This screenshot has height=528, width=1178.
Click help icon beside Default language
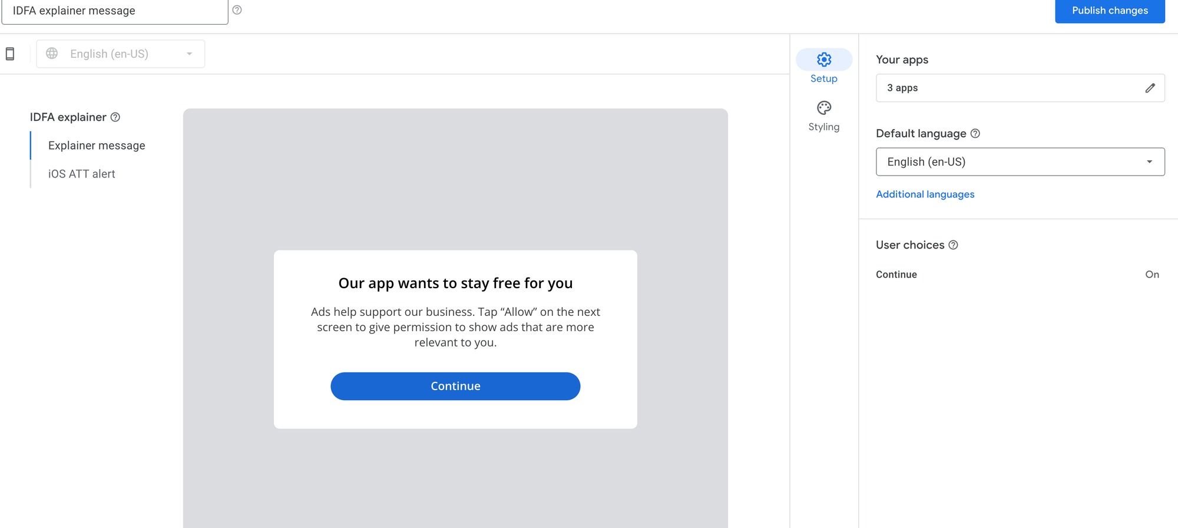point(975,134)
